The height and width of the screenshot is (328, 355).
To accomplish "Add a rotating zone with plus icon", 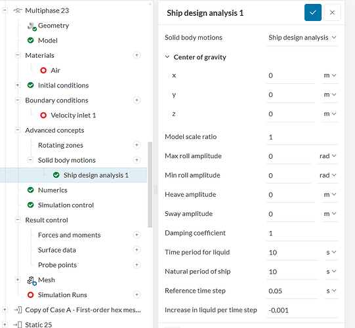I will pyautogui.click(x=136, y=145).
